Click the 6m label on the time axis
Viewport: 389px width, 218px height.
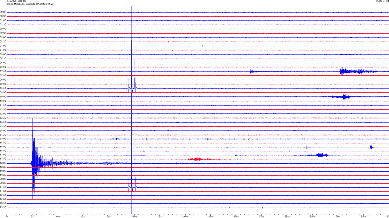pos(83,216)
